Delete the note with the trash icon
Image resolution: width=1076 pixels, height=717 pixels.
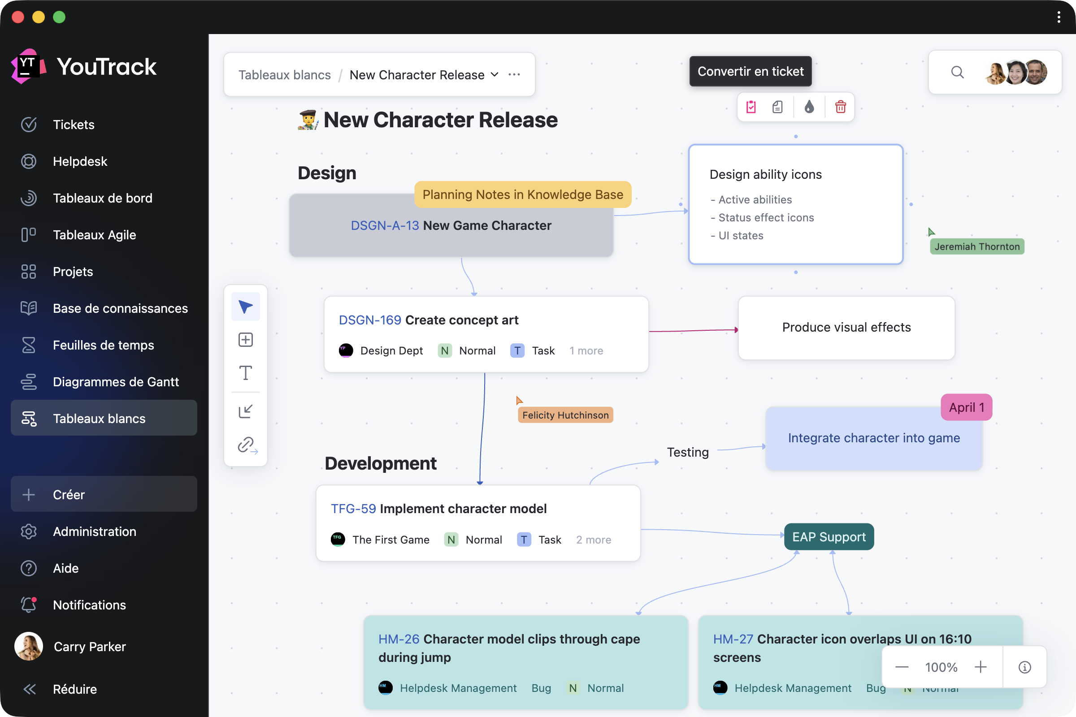tap(840, 107)
